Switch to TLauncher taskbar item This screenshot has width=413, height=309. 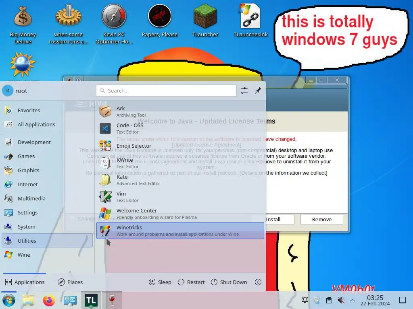[x=91, y=300]
